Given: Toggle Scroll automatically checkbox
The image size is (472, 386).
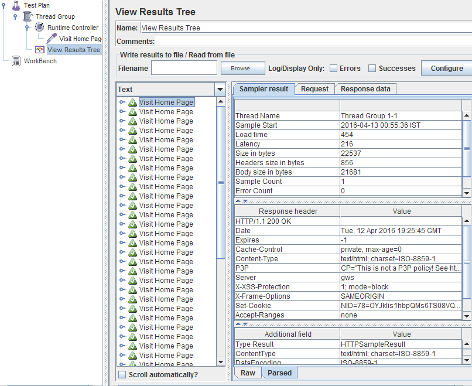Looking at the screenshot, I should [x=122, y=374].
